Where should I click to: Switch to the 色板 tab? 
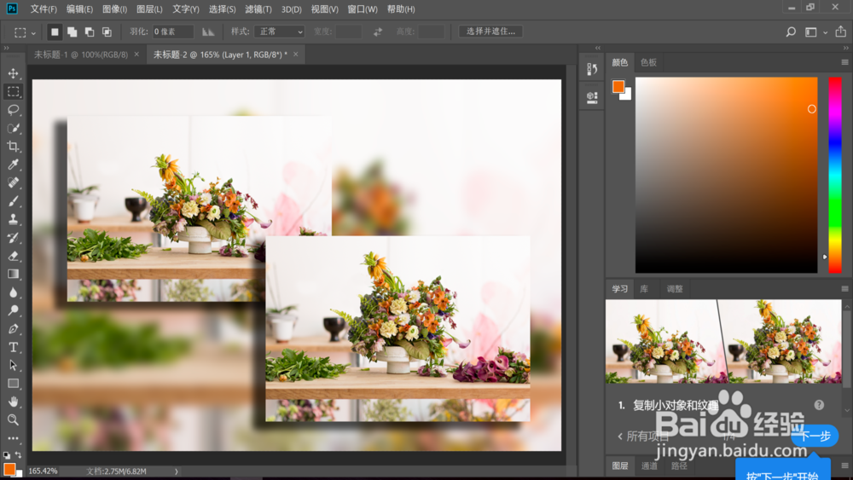pos(648,62)
